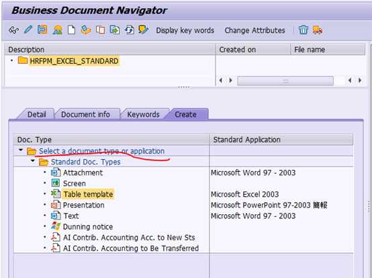Open the Document info tab
Viewport: 372px width, 278px height.
click(85, 114)
